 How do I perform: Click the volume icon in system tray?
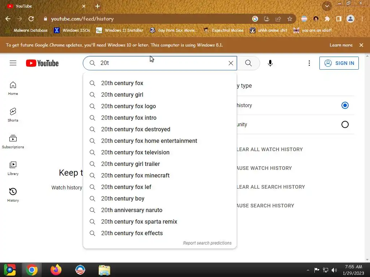[x=334, y=270]
